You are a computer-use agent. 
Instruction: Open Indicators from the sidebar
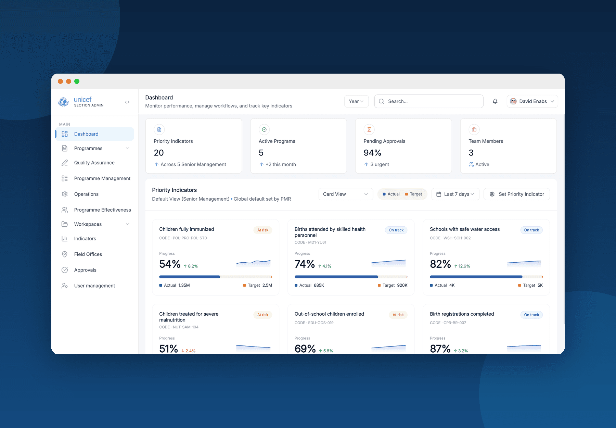click(94, 239)
